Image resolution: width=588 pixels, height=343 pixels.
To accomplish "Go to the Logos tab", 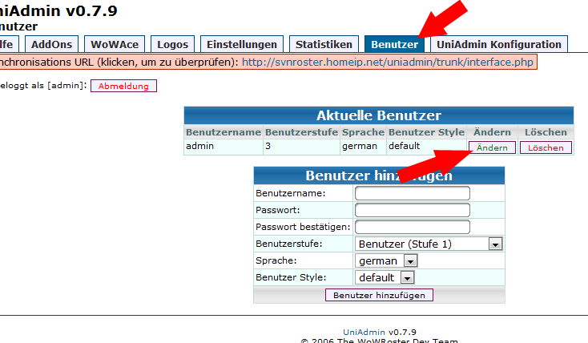I will tap(173, 44).
